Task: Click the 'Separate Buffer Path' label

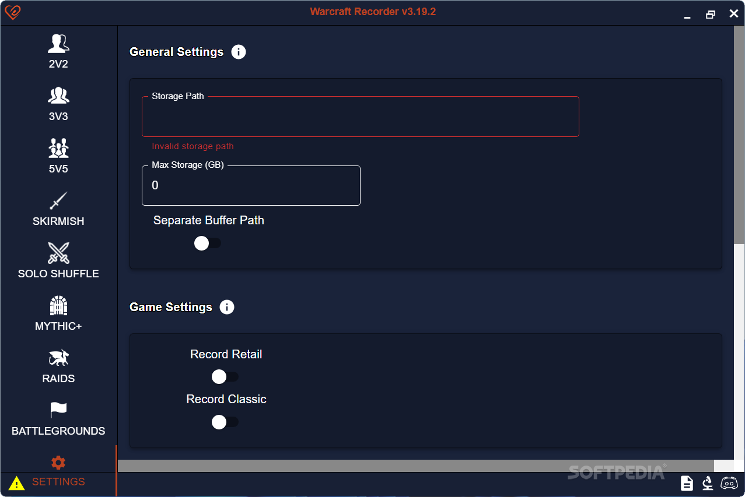Action: coord(209,220)
